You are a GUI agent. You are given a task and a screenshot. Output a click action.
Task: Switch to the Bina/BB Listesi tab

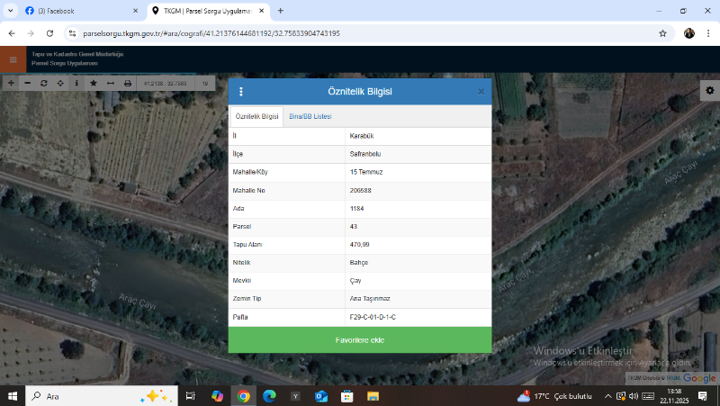click(310, 117)
